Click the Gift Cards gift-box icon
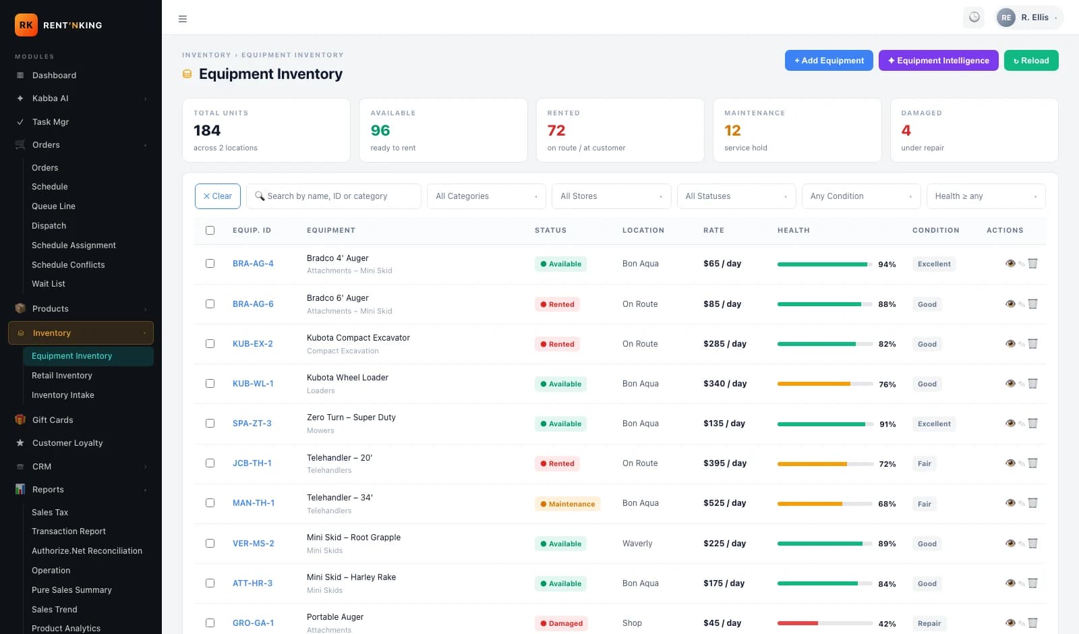This screenshot has width=1079, height=634. pos(20,420)
